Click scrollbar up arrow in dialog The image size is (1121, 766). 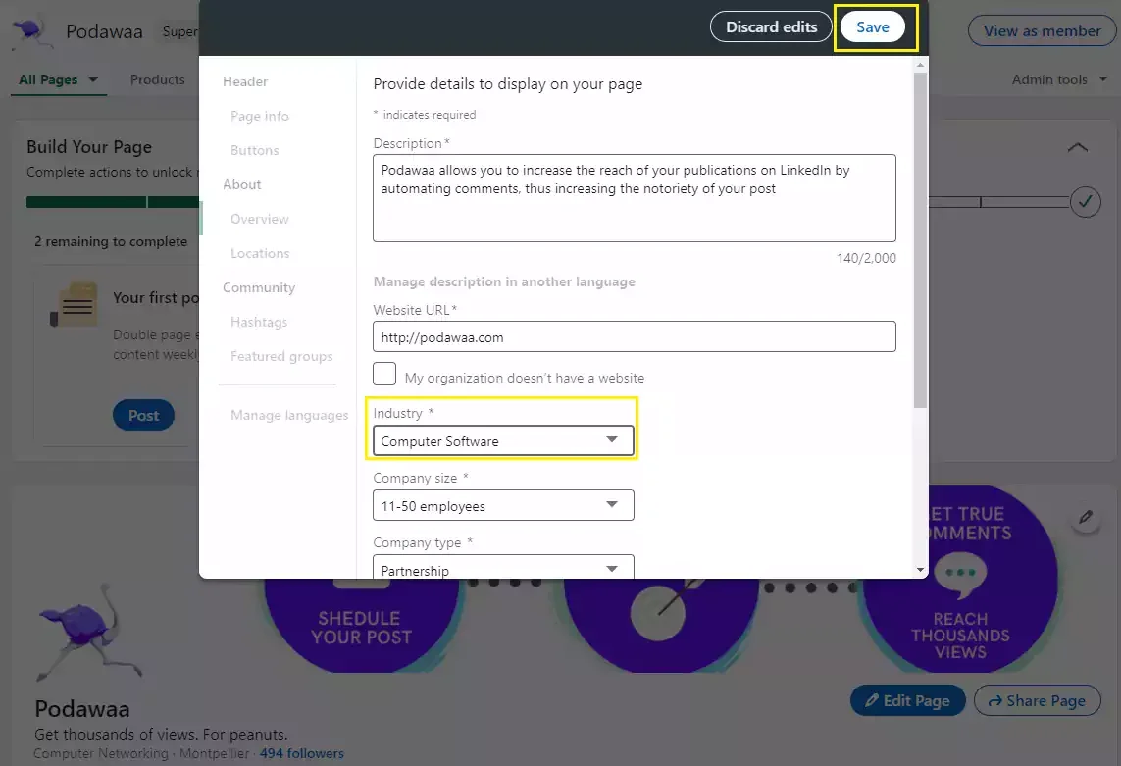pos(920,65)
